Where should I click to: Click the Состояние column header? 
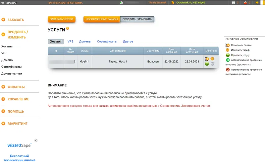153,51
